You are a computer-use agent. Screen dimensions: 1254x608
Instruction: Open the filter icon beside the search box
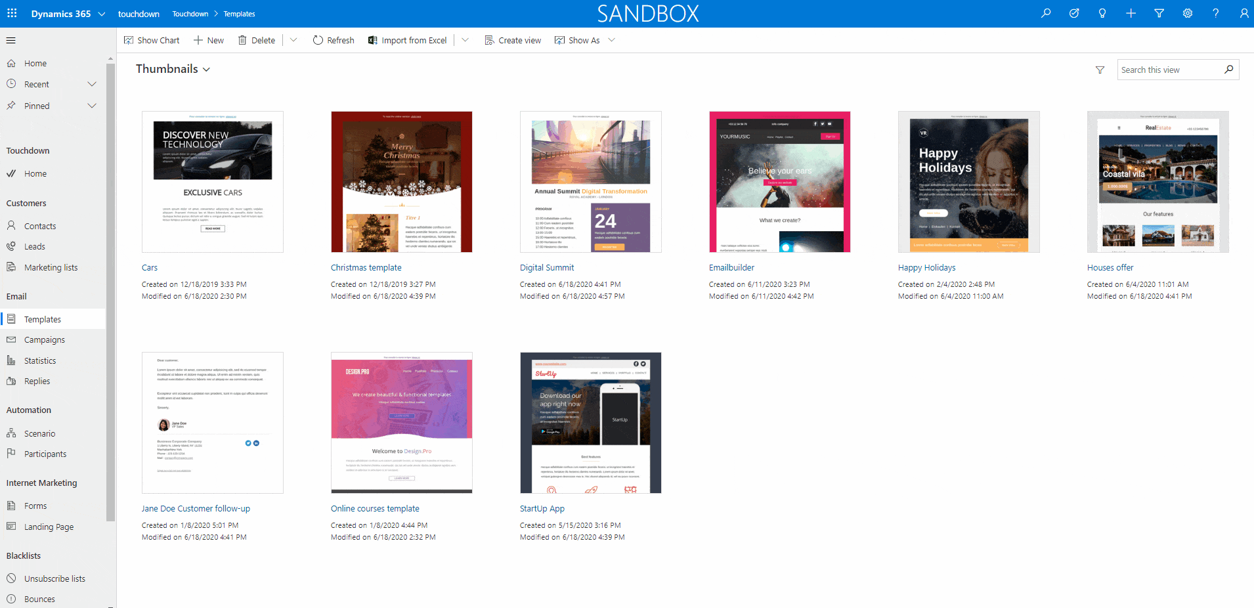[x=1100, y=70]
